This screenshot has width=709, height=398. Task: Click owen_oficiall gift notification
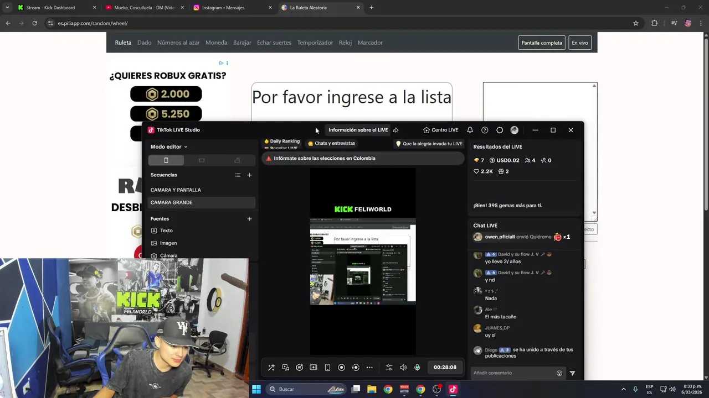tap(522, 237)
